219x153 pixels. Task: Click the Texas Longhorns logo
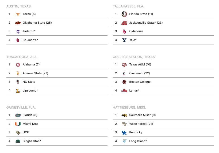coord(18,14)
